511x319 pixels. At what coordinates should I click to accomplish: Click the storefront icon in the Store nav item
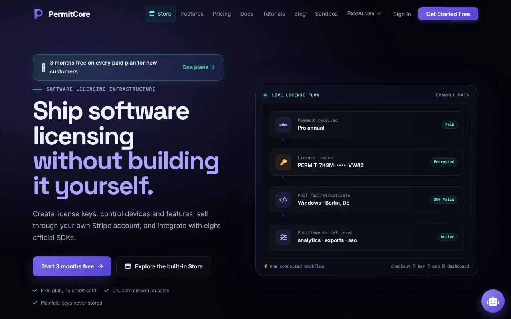(x=152, y=14)
